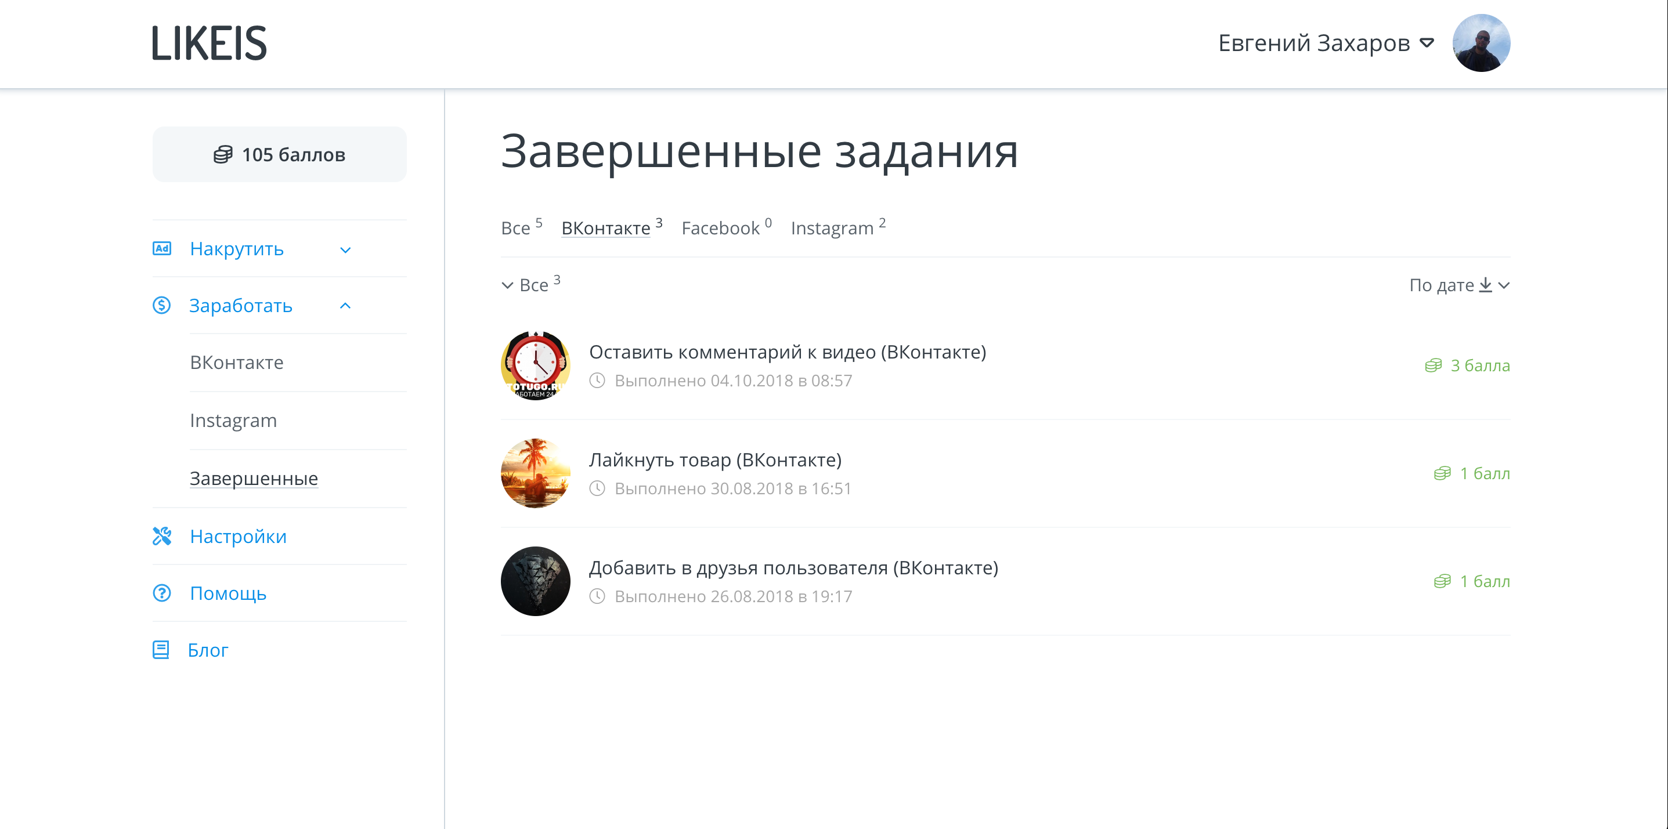Select the Все 5 tab

pyautogui.click(x=517, y=228)
